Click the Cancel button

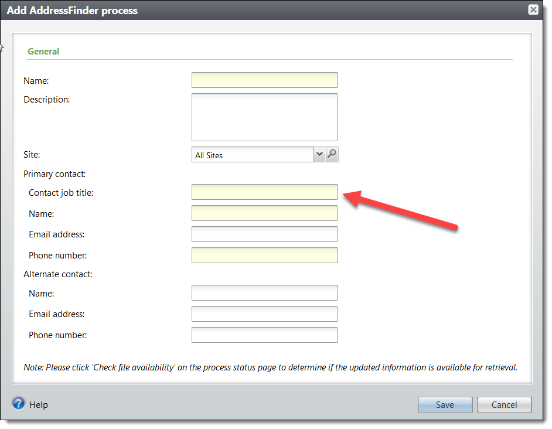[504, 405]
